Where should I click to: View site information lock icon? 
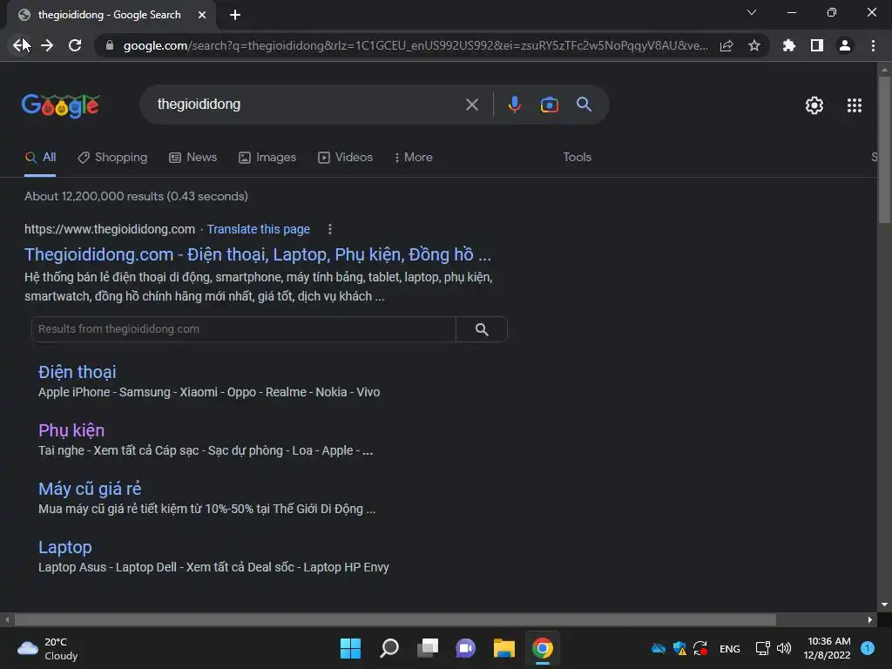110,45
